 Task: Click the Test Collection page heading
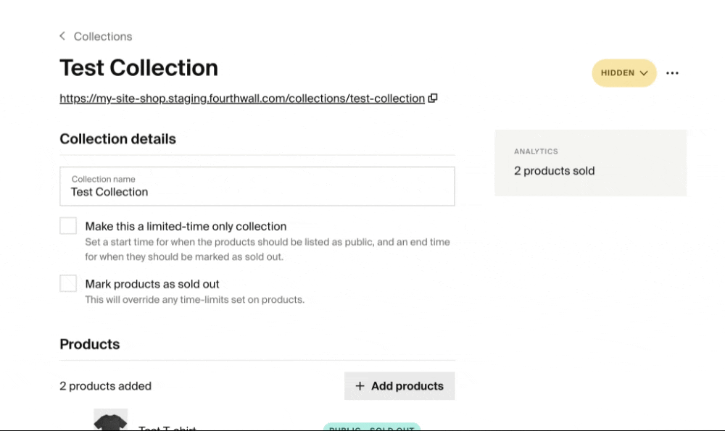(138, 68)
